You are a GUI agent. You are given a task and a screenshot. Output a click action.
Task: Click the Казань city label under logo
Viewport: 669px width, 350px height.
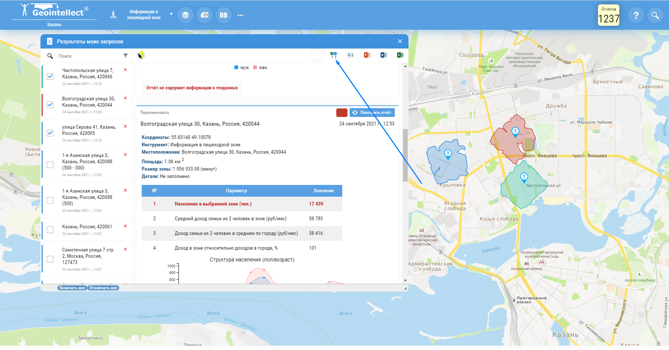pyautogui.click(x=54, y=25)
